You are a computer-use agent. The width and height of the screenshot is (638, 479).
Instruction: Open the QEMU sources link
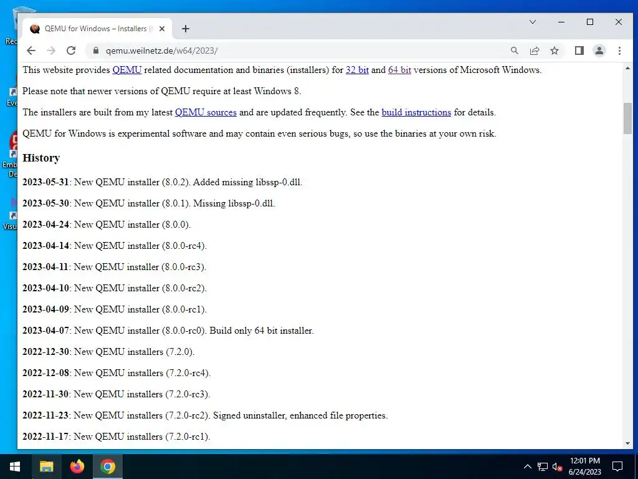tap(206, 112)
